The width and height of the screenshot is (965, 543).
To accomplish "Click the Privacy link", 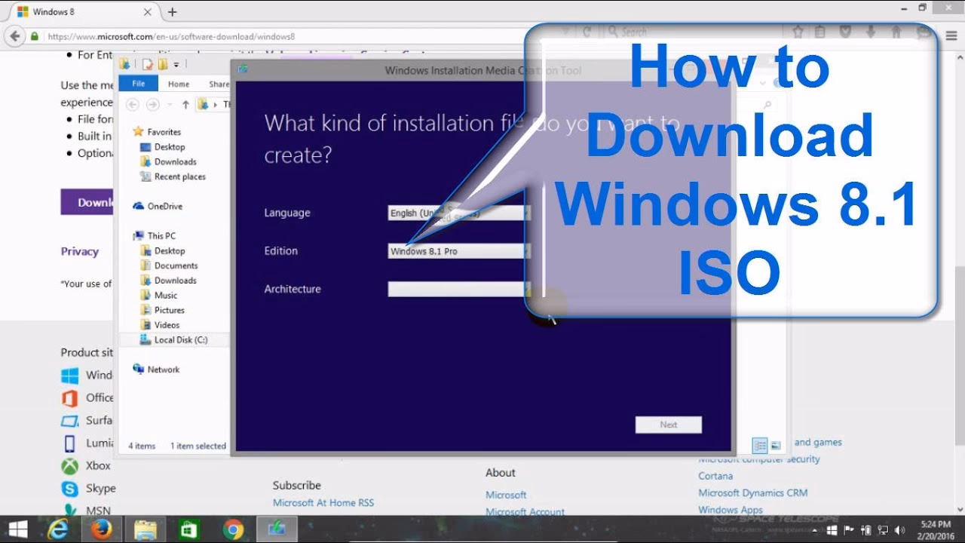I will (x=79, y=251).
